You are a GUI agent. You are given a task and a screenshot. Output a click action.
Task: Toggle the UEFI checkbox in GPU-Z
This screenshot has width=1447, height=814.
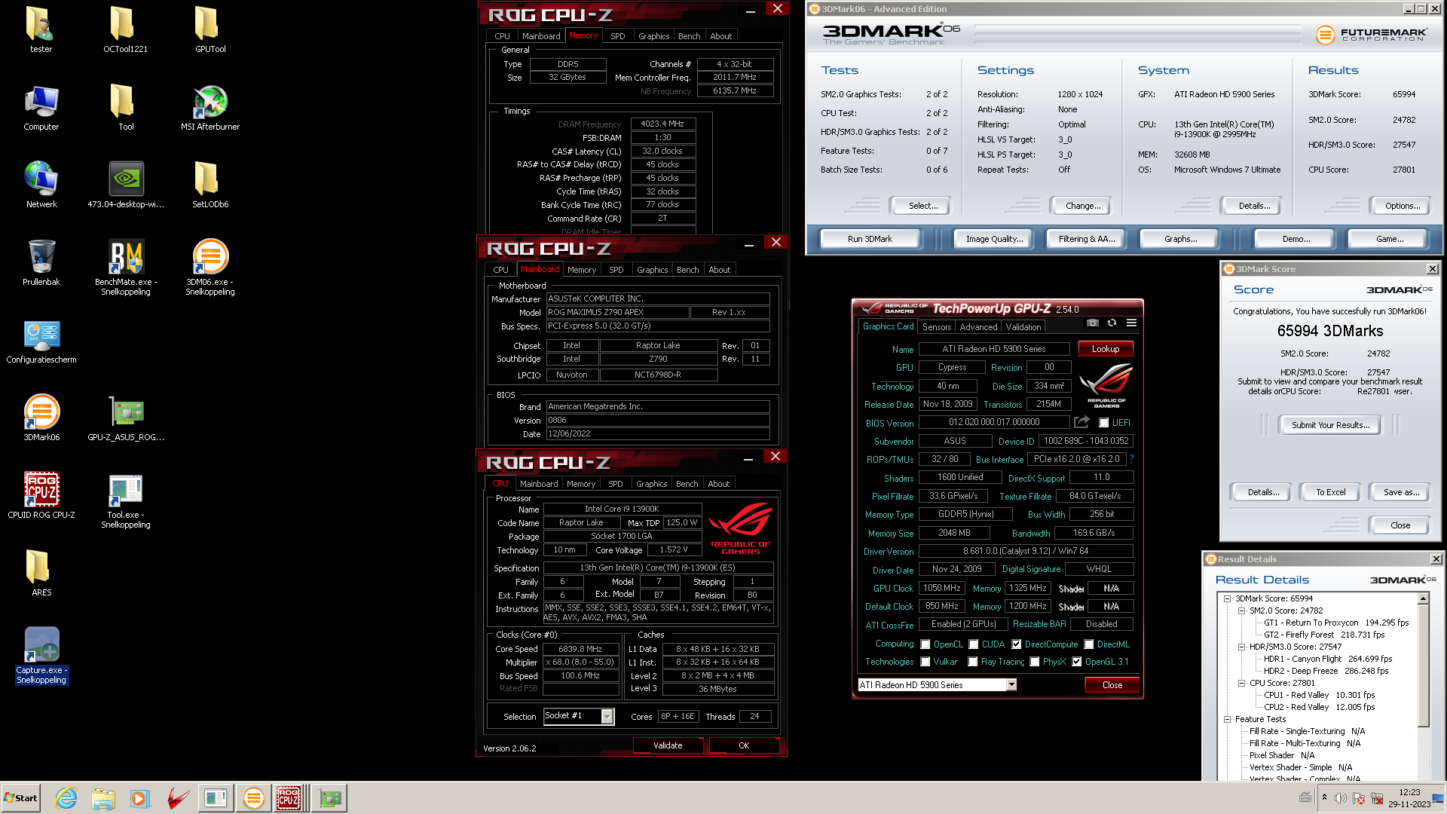click(x=1103, y=423)
